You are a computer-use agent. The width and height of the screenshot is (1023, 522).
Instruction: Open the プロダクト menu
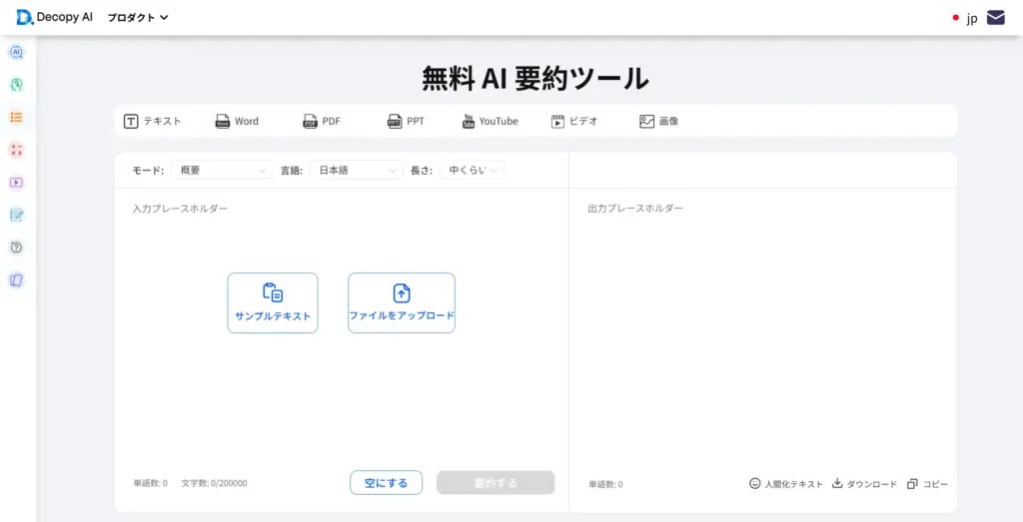click(137, 17)
